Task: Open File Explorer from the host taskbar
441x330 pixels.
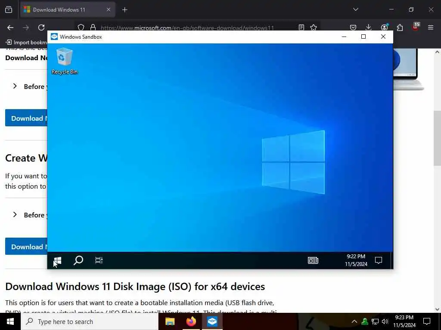Action: [170, 321]
